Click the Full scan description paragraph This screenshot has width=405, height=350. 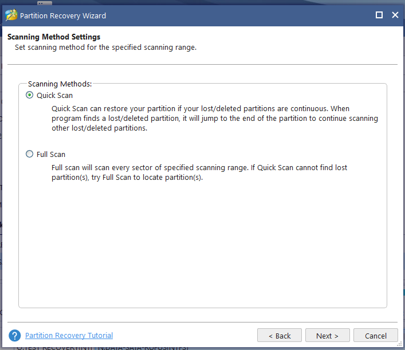[x=199, y=172]
